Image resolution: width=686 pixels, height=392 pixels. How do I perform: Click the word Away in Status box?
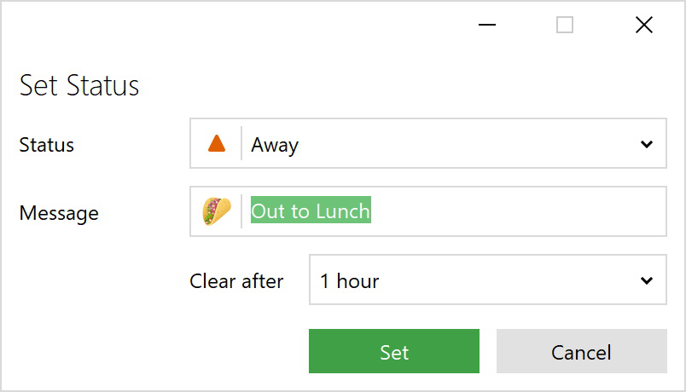(x=275, y=145)
